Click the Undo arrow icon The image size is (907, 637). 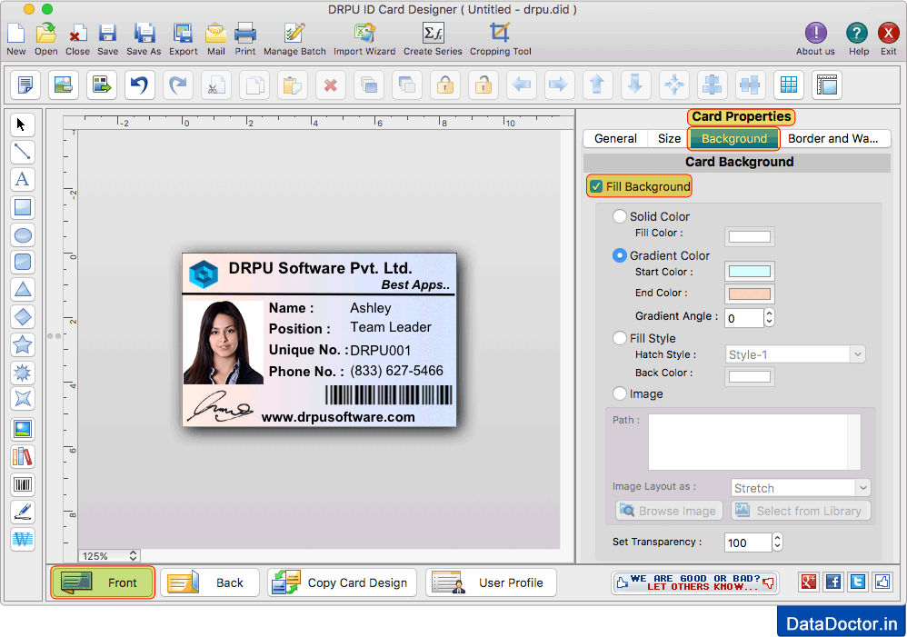pyautogui.click(x=139, y=85)
